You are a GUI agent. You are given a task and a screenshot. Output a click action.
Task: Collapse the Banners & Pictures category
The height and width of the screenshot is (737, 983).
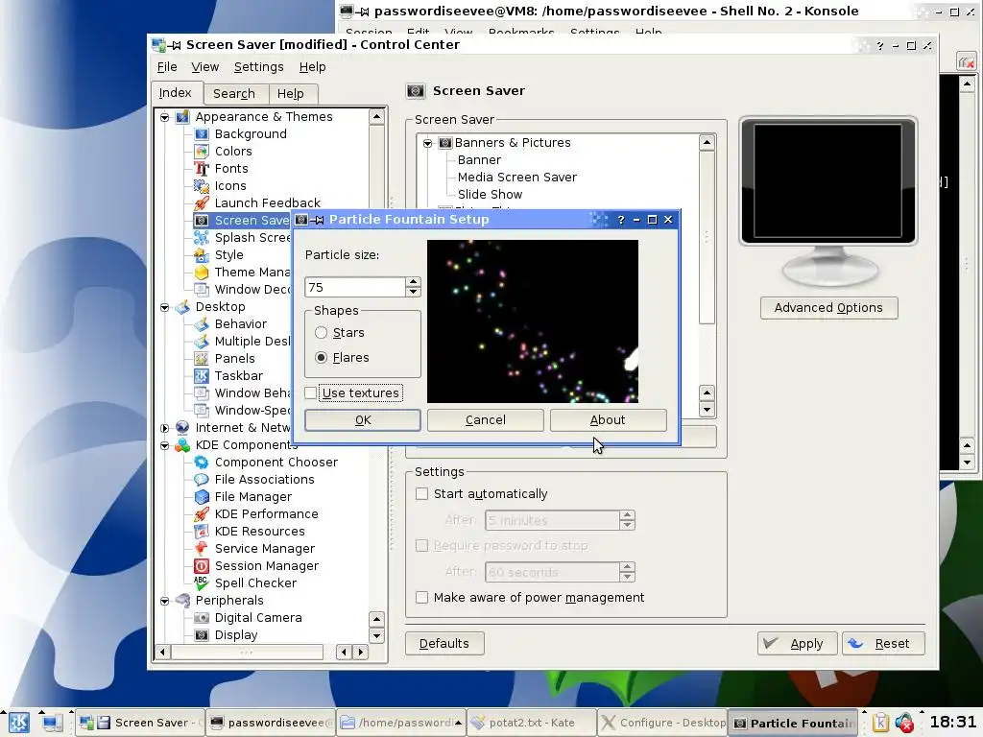pos(427,144)
